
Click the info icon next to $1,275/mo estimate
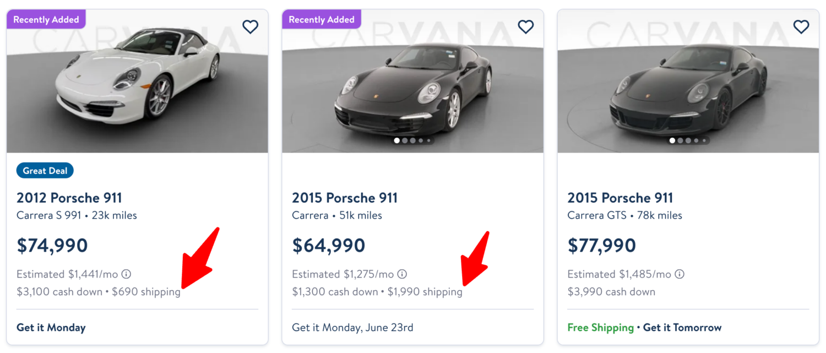[x=403, y=274]
